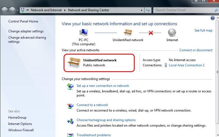
Task: Open the See full map link
Action: pyautogui.click(x=203, y=30)
